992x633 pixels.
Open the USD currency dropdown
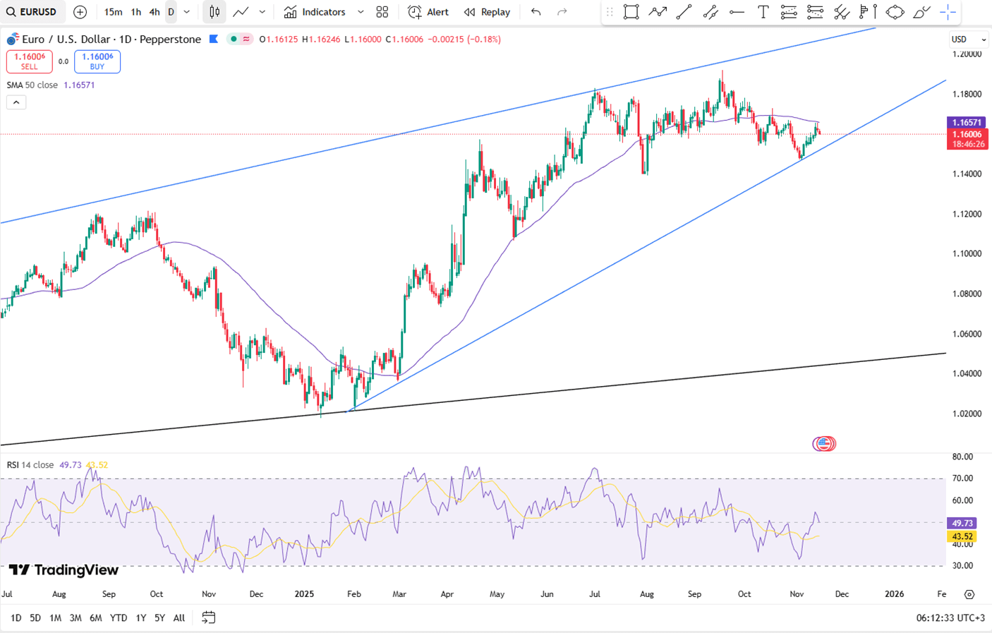coord(968,40)
